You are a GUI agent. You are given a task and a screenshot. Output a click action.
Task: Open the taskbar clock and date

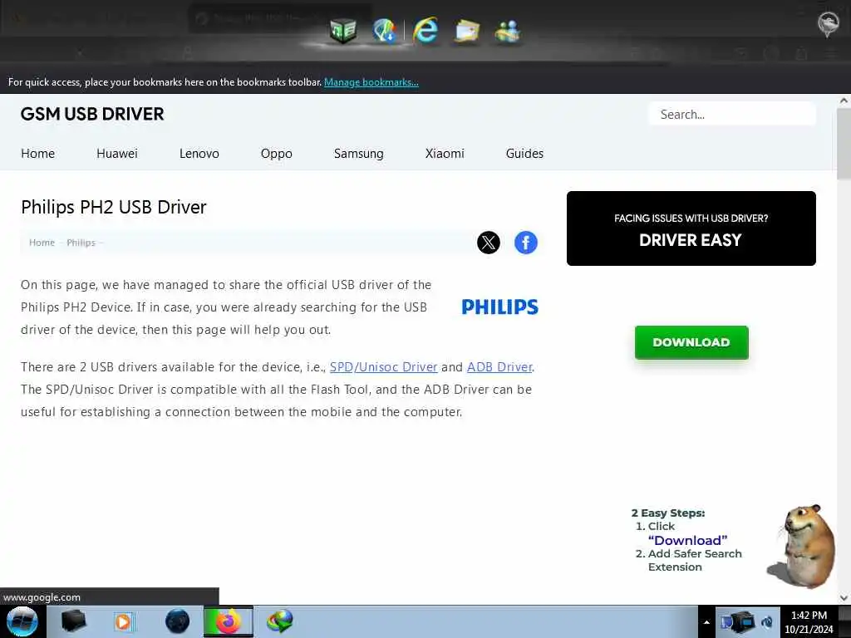click(x=809, y=622)
